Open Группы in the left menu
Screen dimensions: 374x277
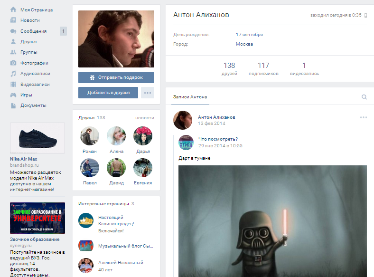(28, 52)
